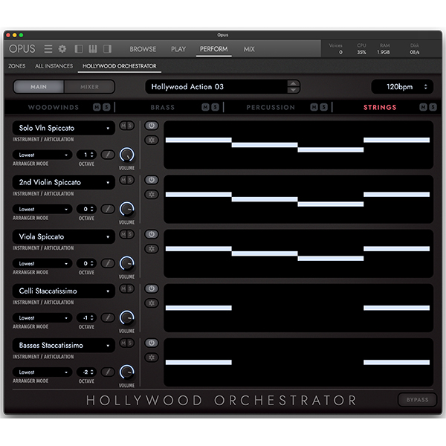Mute the 2nd Violin Spiccato track
Viewport: 446px width, 446px height.
click(x=124, y=179)
